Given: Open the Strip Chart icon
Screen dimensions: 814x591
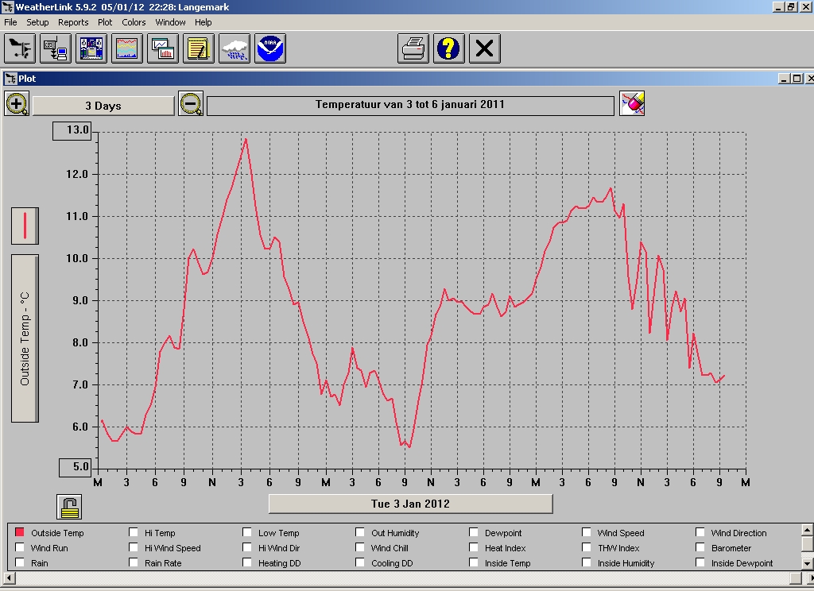Looking at the screenshot, I should pos(127,48).
